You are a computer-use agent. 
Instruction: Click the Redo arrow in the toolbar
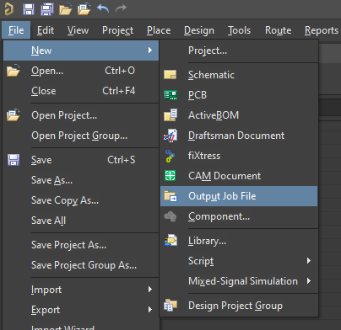click(x=121, y=8)
